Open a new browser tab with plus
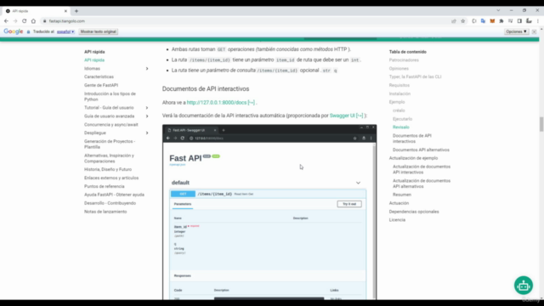This screenshot has width=544, height=306. coord(76,11)
